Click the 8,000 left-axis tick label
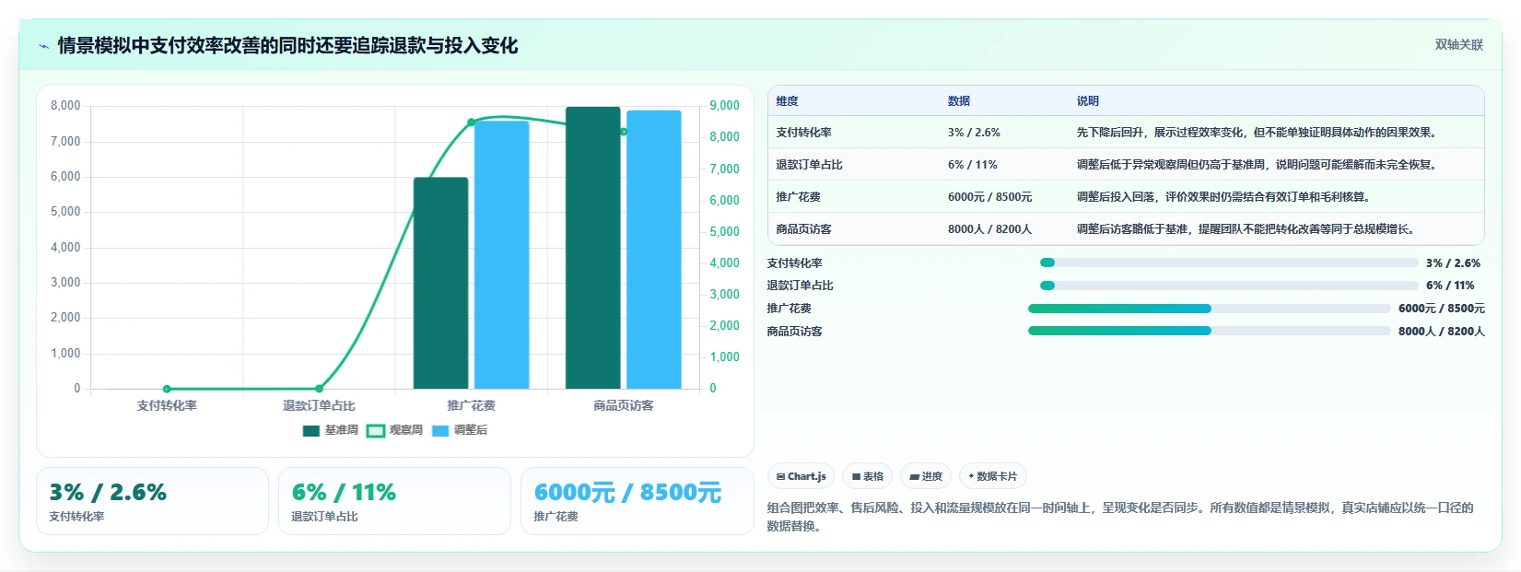 tap(65, 106)
